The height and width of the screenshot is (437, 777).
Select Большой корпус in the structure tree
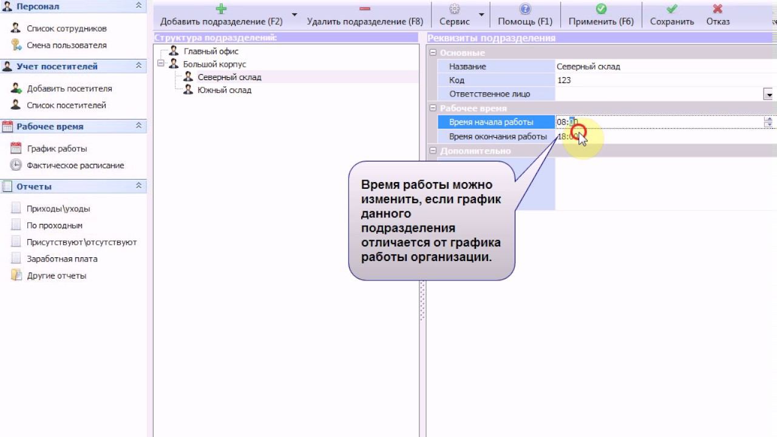pyautogui.click(x=214, y=64)
